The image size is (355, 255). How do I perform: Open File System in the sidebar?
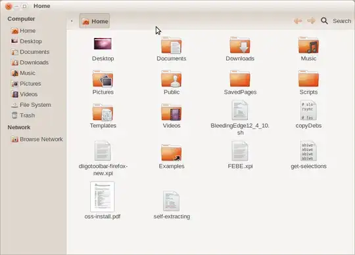pyautogui.click(x=31, y=105)
